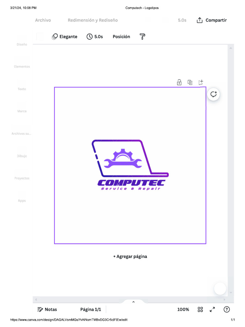
Task: Open the Dibujo sidebar tab
Action: (x=22, y=156)
